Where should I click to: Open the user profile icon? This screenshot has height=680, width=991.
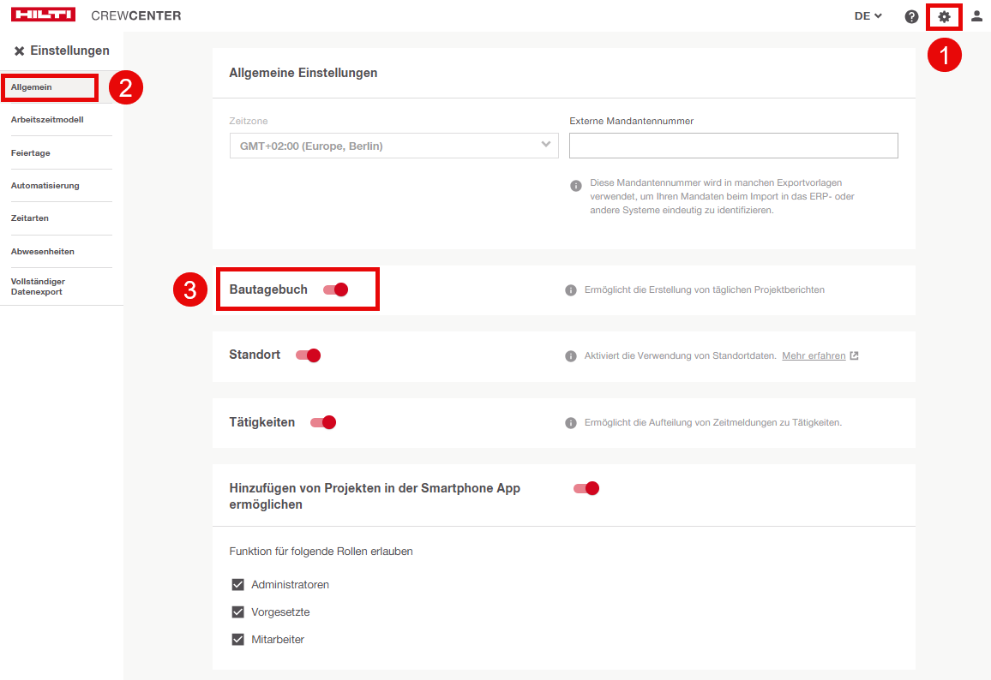(976, 16)
